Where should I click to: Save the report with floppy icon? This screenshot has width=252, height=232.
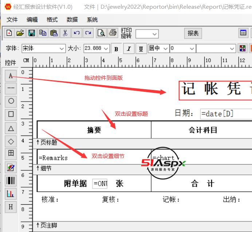pyautogui.click(x=31, y=33)
